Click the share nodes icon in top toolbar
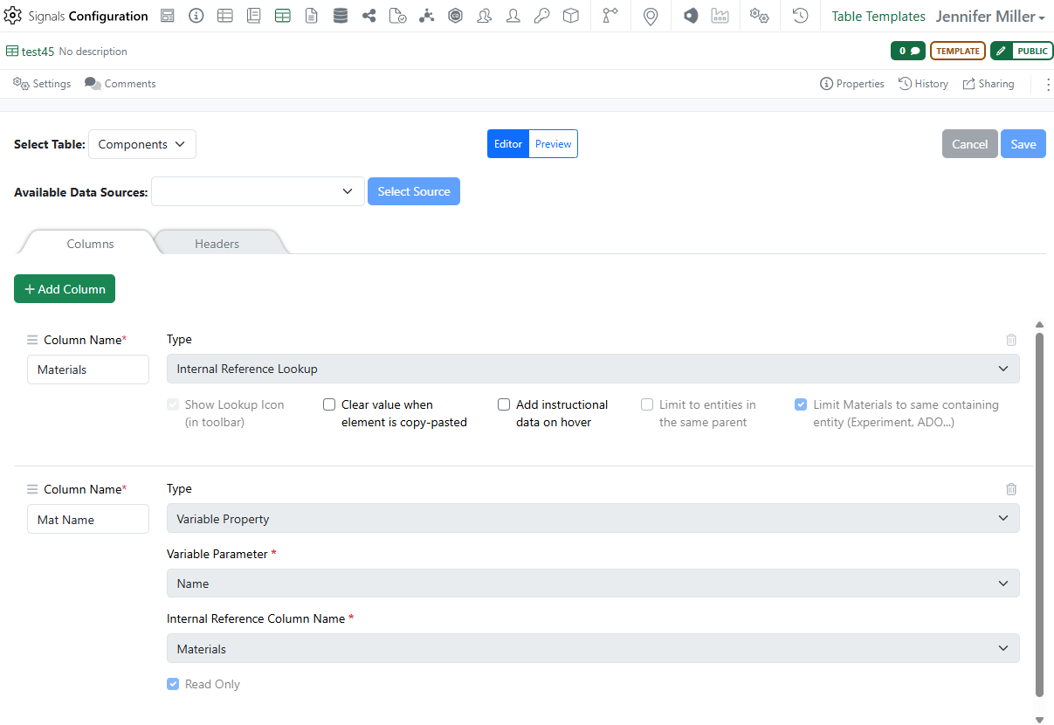Image resolution: width=1054 pixels, height=725 pixels. 369,16
